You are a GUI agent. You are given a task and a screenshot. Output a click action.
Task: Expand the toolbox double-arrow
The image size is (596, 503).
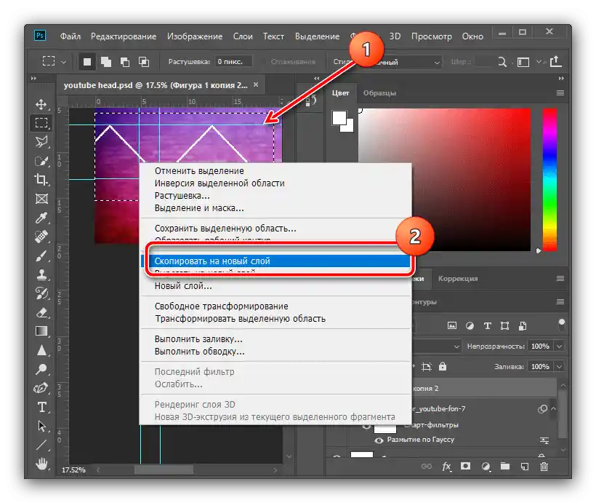click(x=34, y=78)
